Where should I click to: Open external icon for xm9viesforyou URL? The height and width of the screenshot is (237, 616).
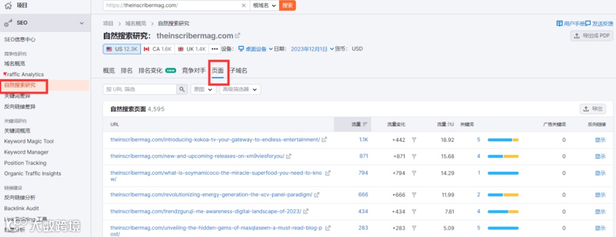[x=288, y=156]
